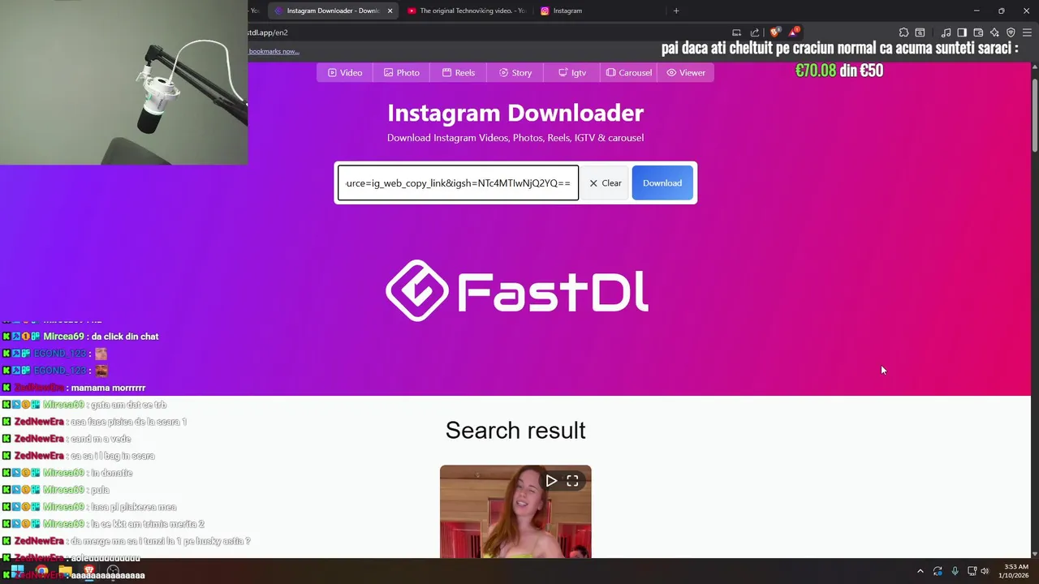Open the Brave Rewards triangle icon

click(x=794, y=32)
